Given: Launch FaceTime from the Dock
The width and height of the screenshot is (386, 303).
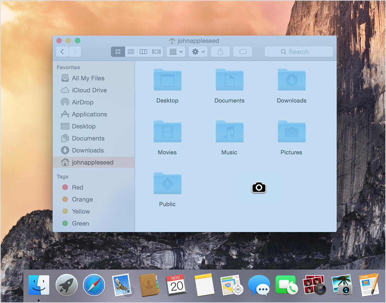Looking at the screenshot, I should [x=286, y=285].
